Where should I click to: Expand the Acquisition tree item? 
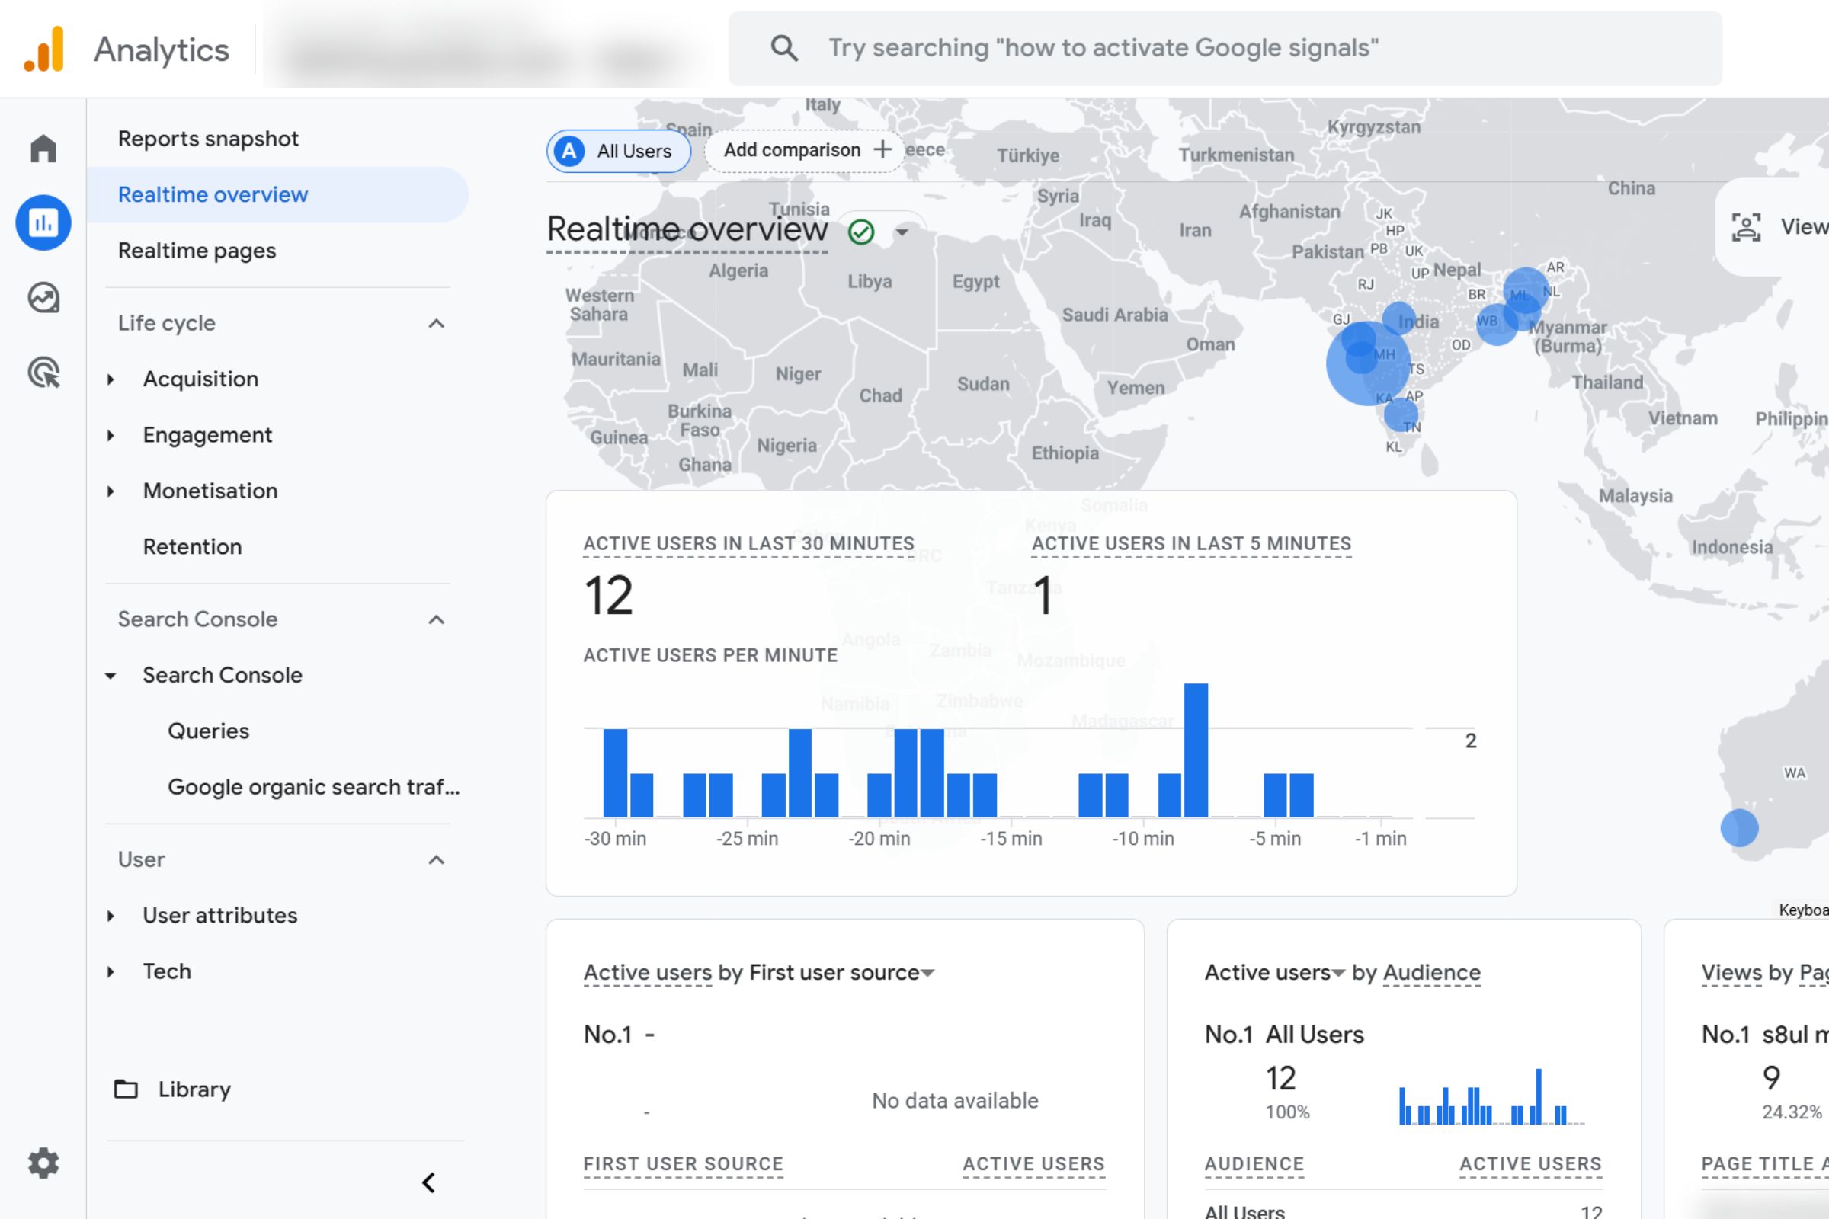tap(111, 379)
